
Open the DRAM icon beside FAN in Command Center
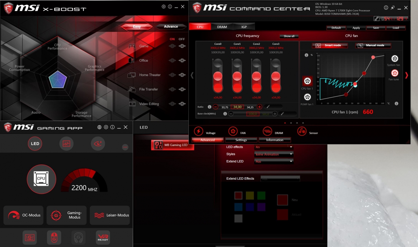[x=267, y=131]
